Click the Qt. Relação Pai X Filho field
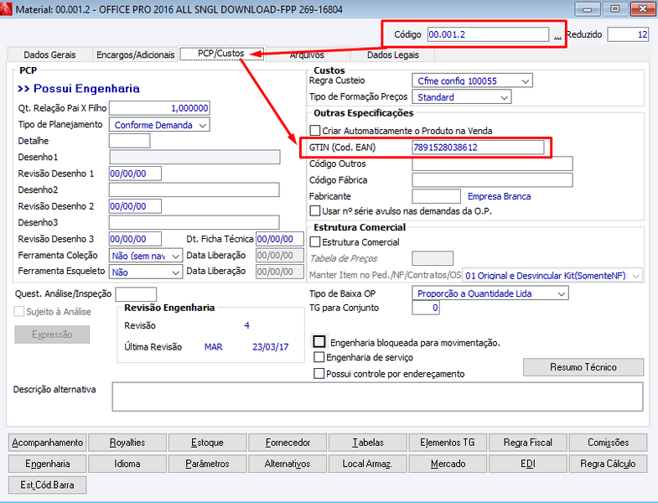This screenshot has width=658, height=503. point(159,108)
